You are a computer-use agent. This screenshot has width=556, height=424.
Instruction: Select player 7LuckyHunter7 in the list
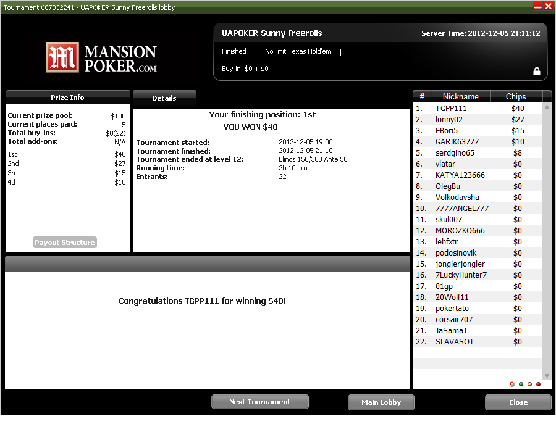478,275
